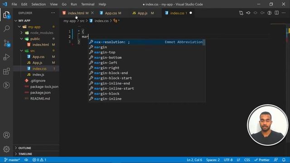Open the Accounts menu icon
290x163 pixels.
[6, 135]
